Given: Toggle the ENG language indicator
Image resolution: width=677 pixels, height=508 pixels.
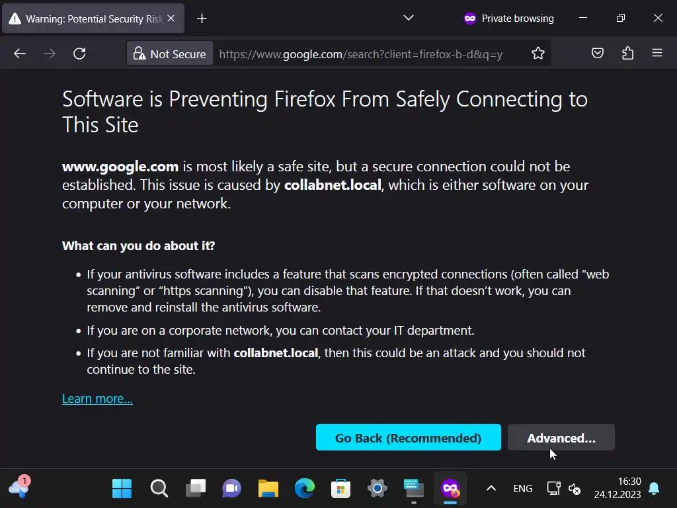Looking at the screenshot, I should coord(522,489).
